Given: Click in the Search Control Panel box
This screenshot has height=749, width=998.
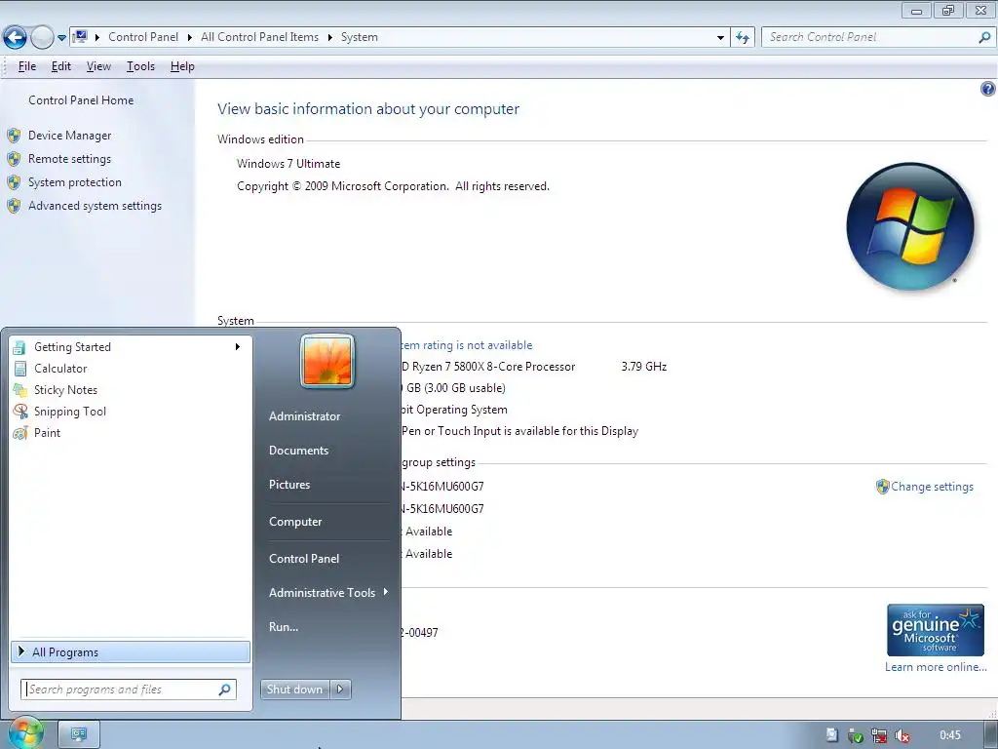Looking at the screenshot, I should 877,38.
